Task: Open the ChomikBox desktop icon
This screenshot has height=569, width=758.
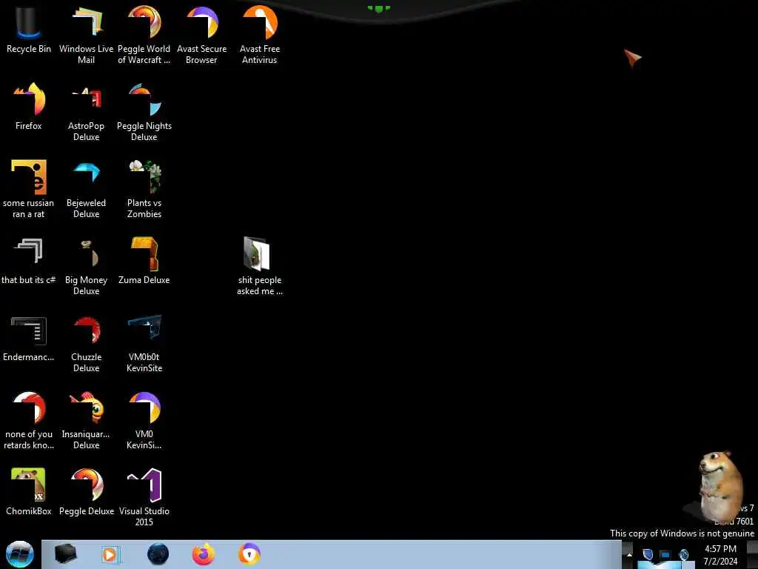Action: [x=29, y=492]
